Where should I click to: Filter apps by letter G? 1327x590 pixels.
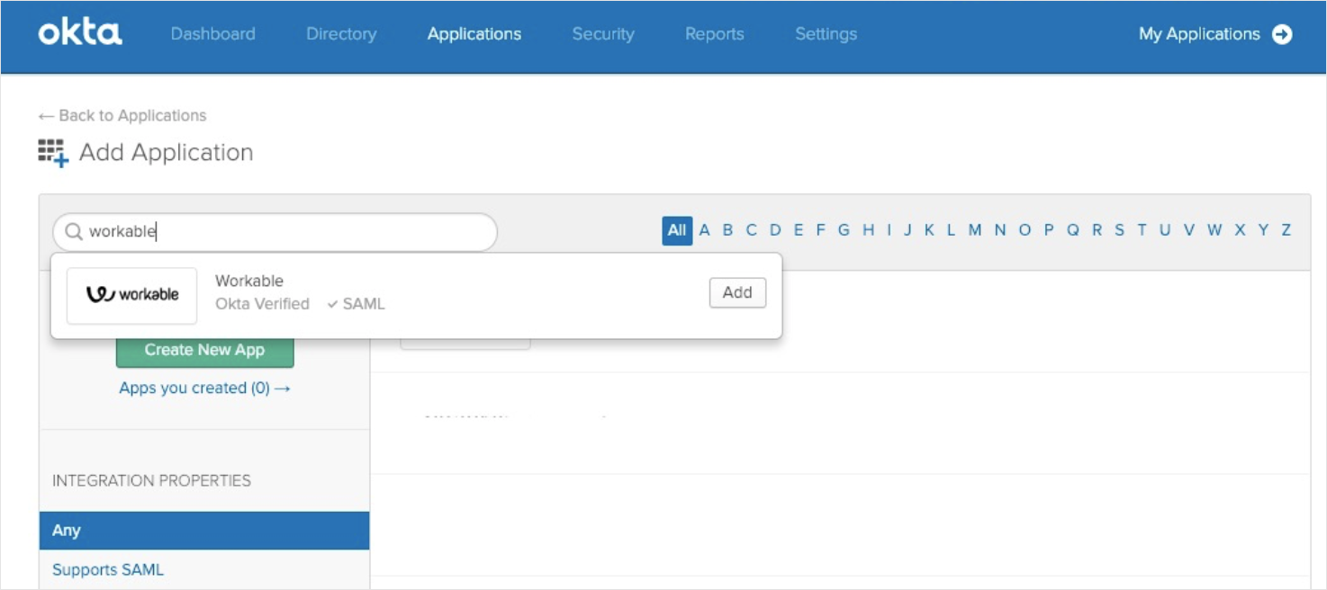(x=844, y=230)
